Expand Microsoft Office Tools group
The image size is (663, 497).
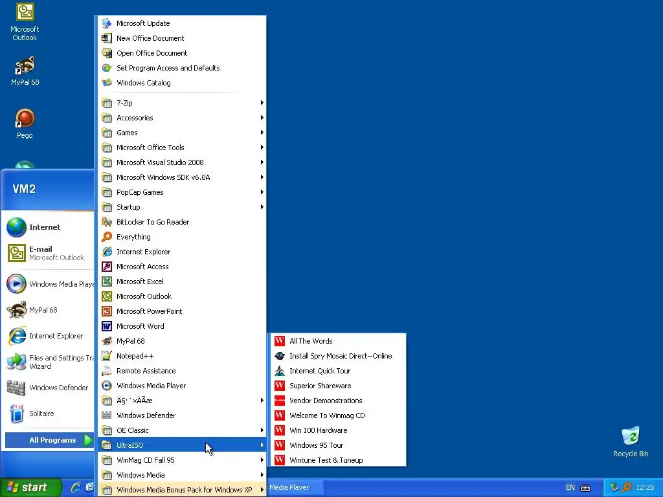click(x=182, y=148)
